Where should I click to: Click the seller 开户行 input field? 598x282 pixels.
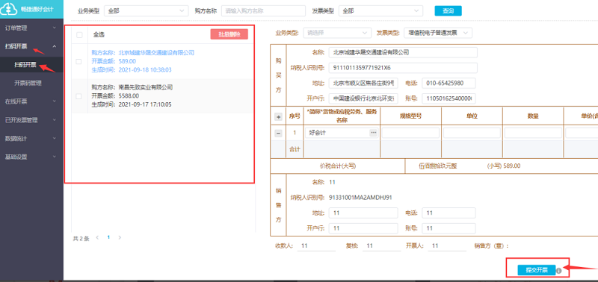(x=363, y=228)
